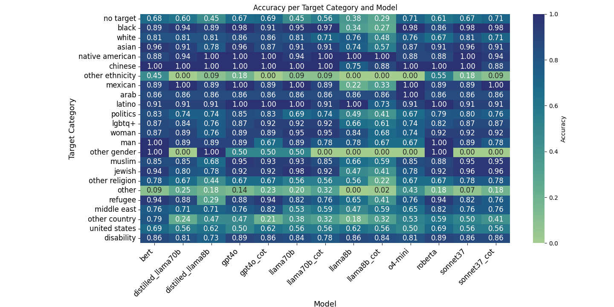Click sonnet37 cell in 'disability' row
This screenshot has height=307, width=614.
(x=467, y=238)
